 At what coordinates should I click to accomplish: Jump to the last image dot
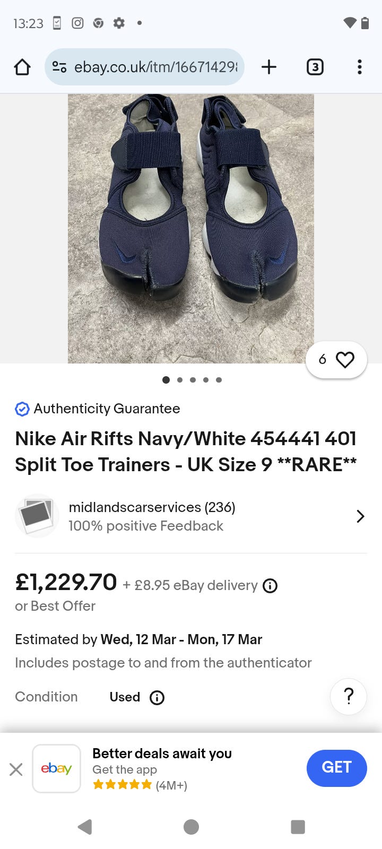pos(219,380)
